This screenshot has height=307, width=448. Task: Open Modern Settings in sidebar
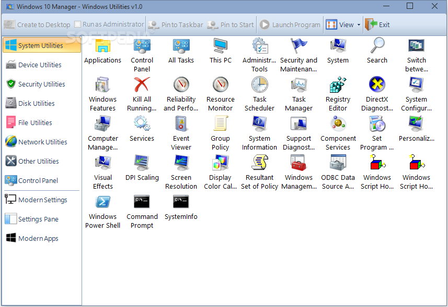tap(42, 200)
